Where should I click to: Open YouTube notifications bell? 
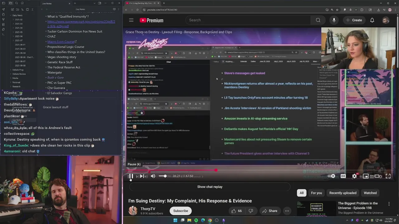tap(372, 20)
